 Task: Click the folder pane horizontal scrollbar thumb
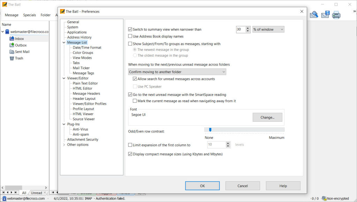(x=14, y=188)
